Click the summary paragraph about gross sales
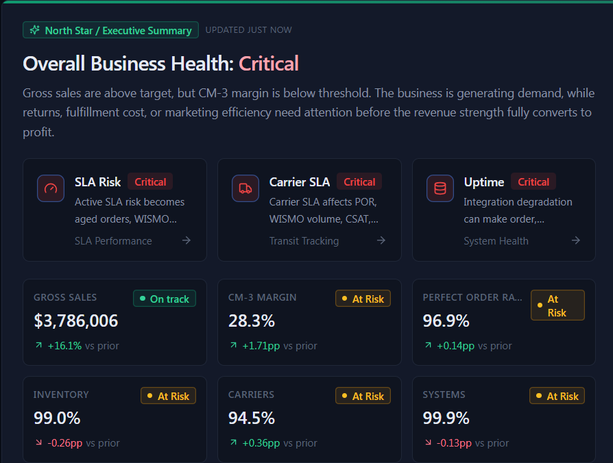This screenshot has width=613, height=463. pos(309,112)
